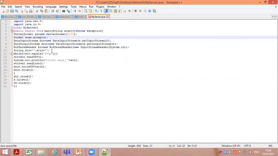Cut selection with the scissors icon
The width and height of the screenshot is (278, 156).
(37, 11)
